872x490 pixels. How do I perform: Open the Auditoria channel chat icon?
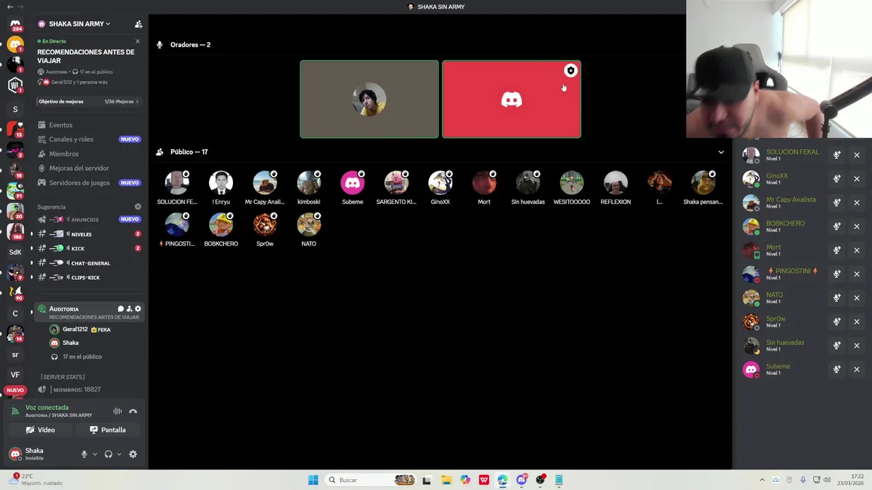[x=121, y=309]
